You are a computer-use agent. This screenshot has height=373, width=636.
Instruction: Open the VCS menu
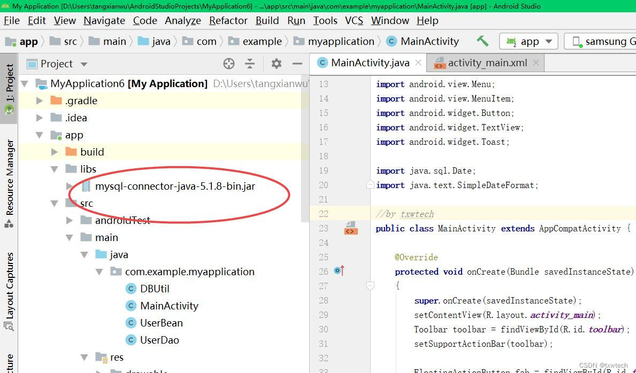click(x=354, y=21)
